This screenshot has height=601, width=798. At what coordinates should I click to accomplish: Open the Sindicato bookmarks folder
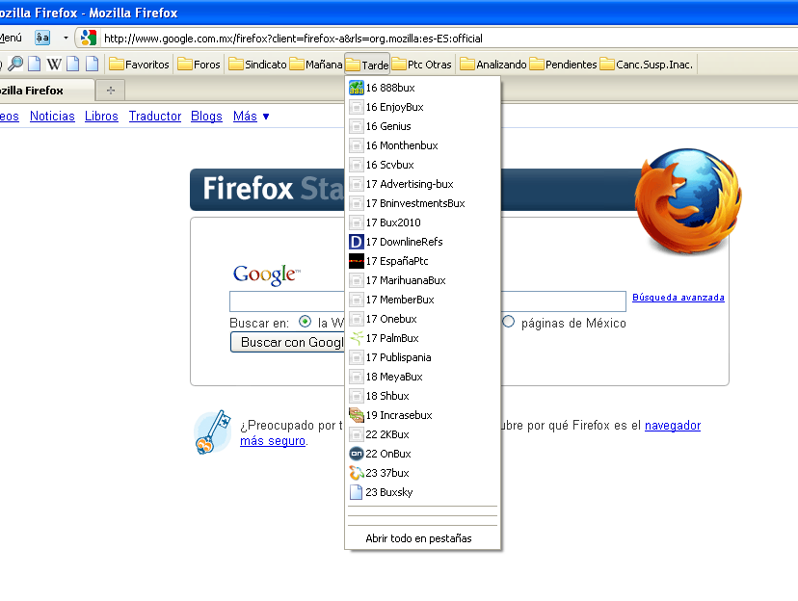[257, 65]
